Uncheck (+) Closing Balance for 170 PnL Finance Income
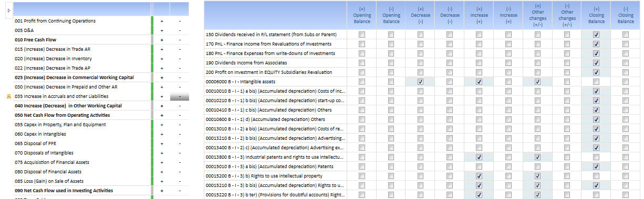Screen dimensions: 644x199 (x=596, y=44)
